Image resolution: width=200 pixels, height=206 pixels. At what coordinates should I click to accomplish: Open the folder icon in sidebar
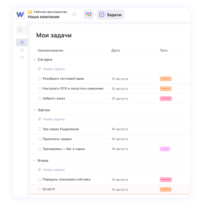click(22, 57)
